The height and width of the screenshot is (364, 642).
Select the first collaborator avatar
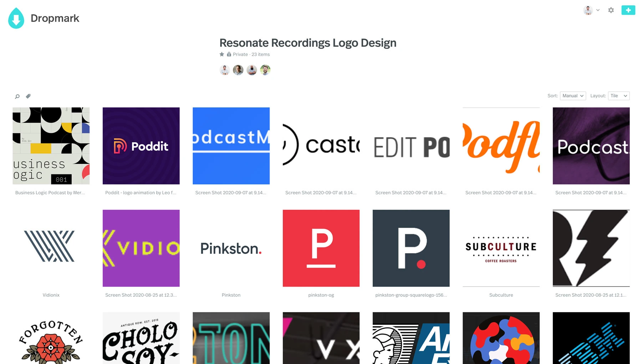coord(225,70)
